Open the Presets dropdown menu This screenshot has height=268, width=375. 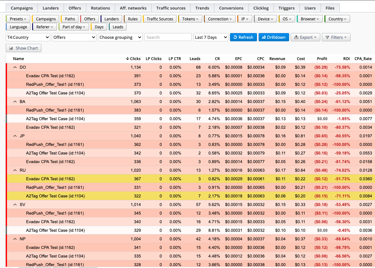(x=18, y=19)
